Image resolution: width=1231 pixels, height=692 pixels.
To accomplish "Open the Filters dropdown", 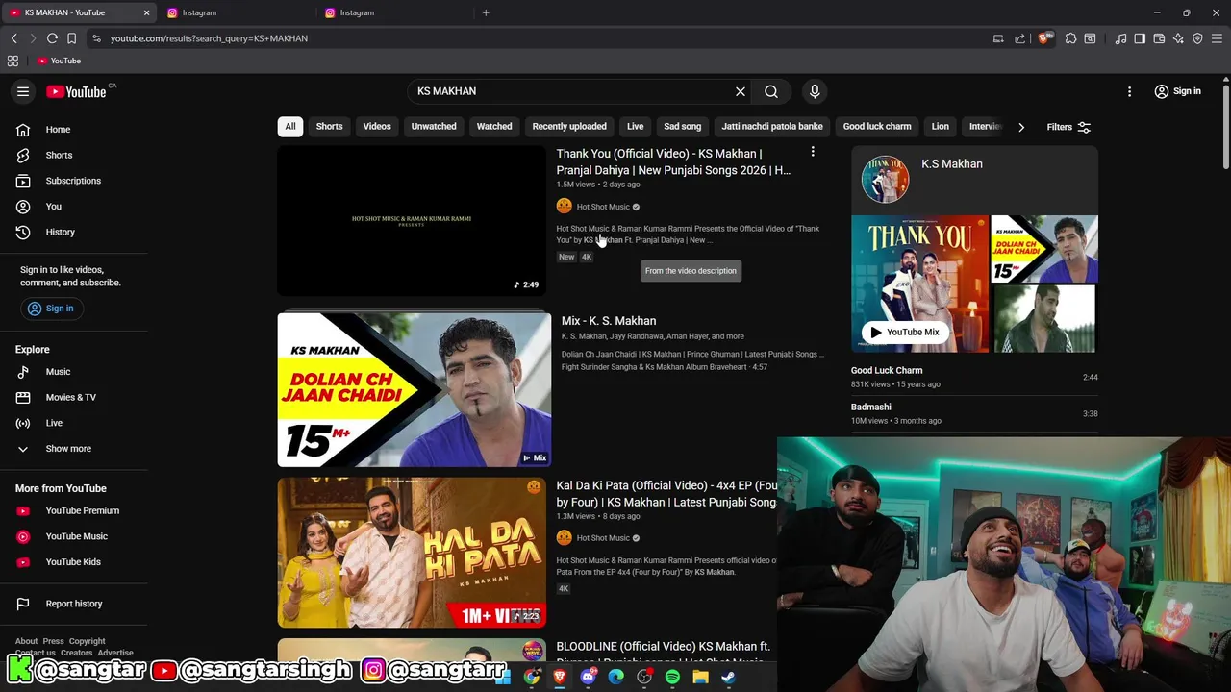I will pos(1068,127).
